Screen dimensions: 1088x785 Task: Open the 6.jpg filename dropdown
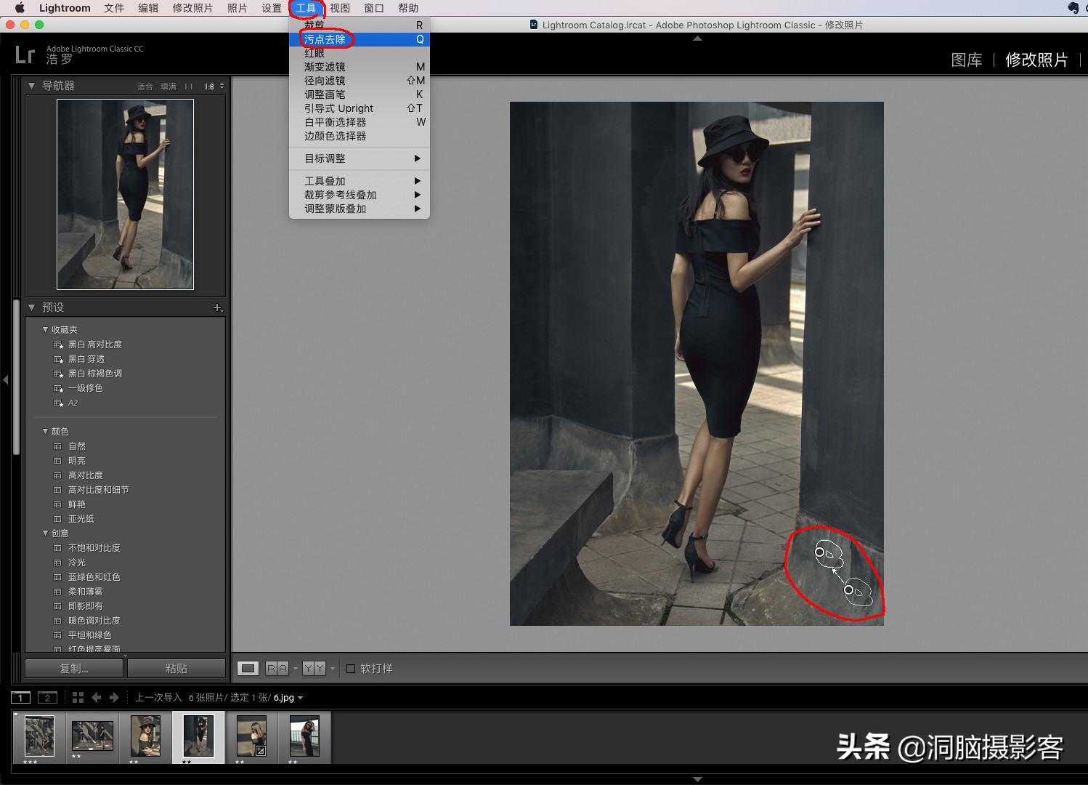(300, 698)
